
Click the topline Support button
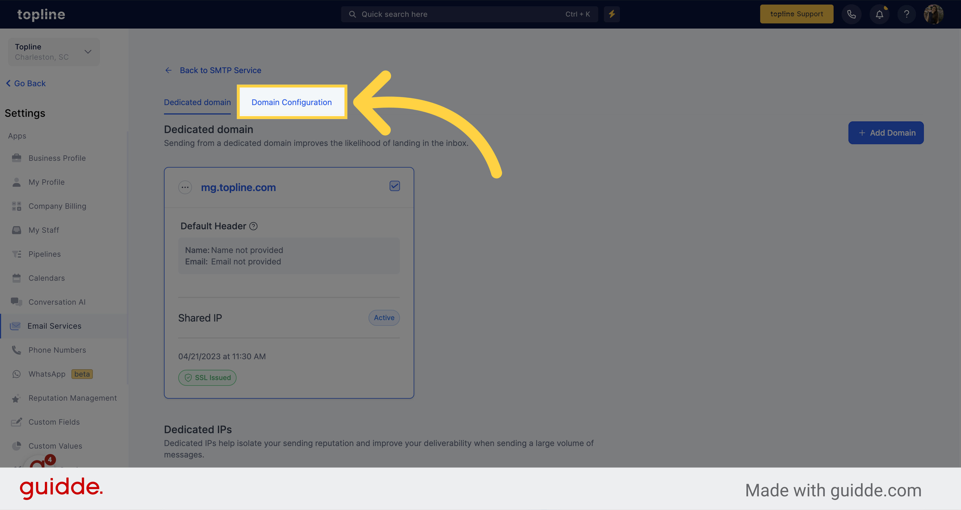(796, 14)
